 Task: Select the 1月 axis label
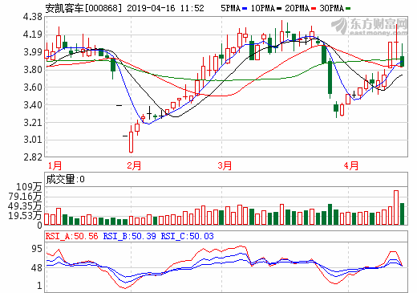(x=55, y=165)
